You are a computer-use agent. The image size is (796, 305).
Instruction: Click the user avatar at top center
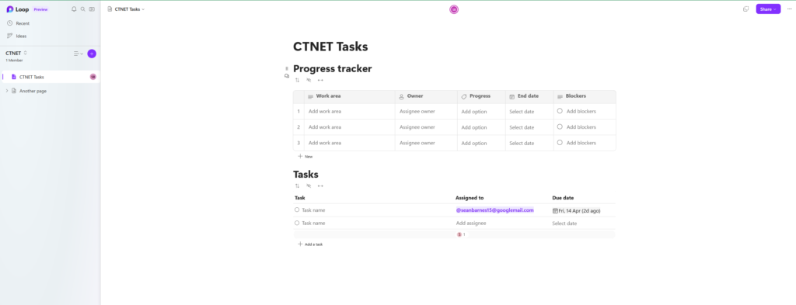454,9
